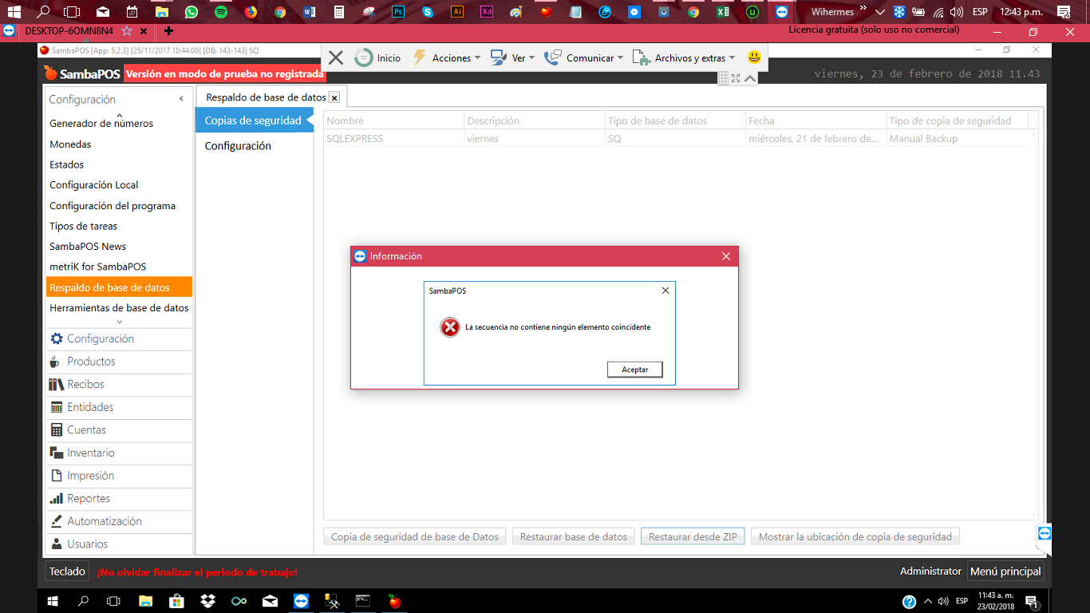Expand the Ver menu in TeamViewer toolbar
This screenshot has width=1090, height=613.
[x=512, y=57]
